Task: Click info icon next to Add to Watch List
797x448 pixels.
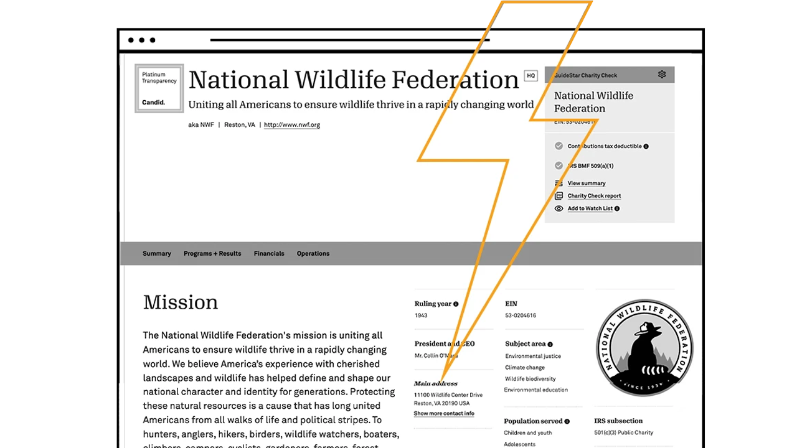Action: (617, 208)
